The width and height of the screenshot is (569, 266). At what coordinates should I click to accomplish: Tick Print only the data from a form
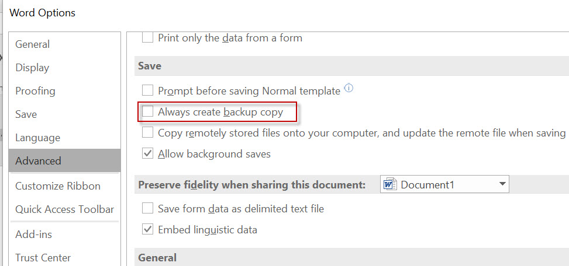tap(147, 37)
